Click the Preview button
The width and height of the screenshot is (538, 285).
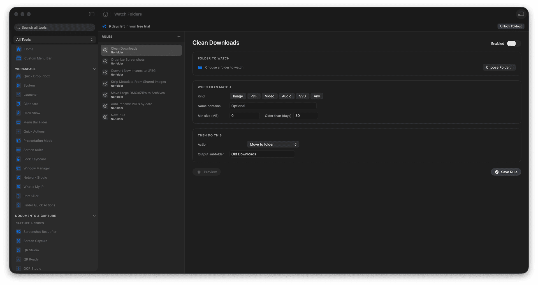coord(207,172)
